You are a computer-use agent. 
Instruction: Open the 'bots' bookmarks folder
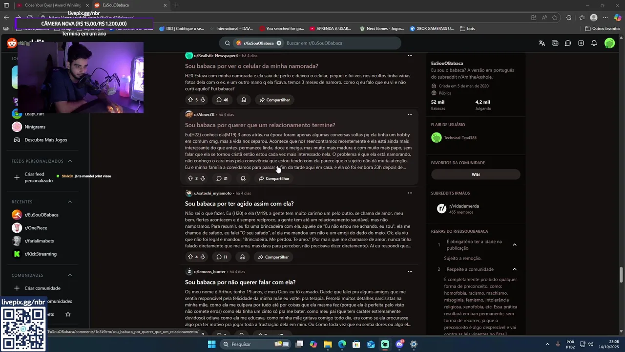click(467, 28)
